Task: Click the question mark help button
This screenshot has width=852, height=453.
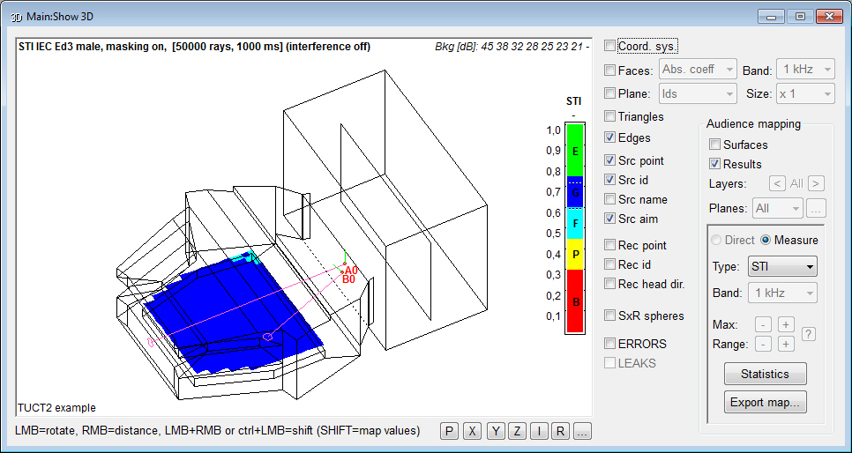Action: [x=809, y=334]
